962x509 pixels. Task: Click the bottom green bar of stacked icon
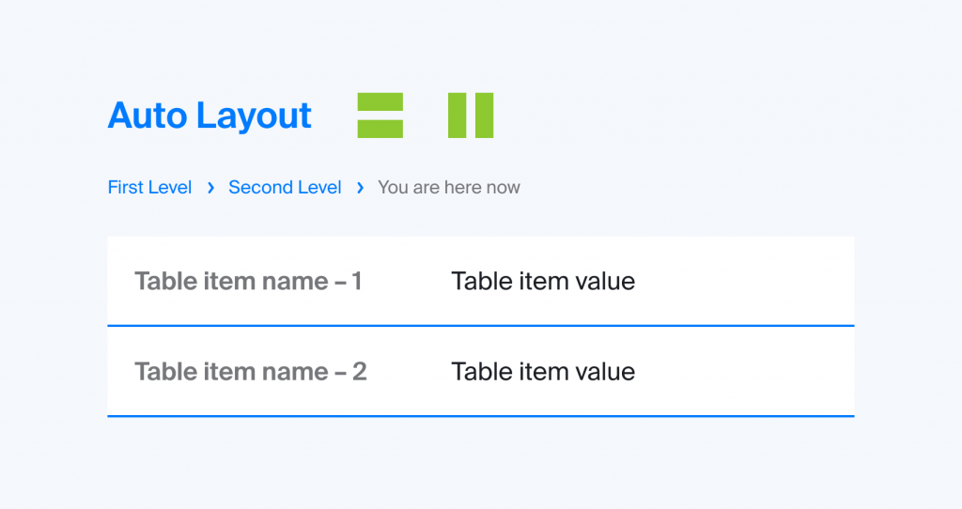pos(380,129)
